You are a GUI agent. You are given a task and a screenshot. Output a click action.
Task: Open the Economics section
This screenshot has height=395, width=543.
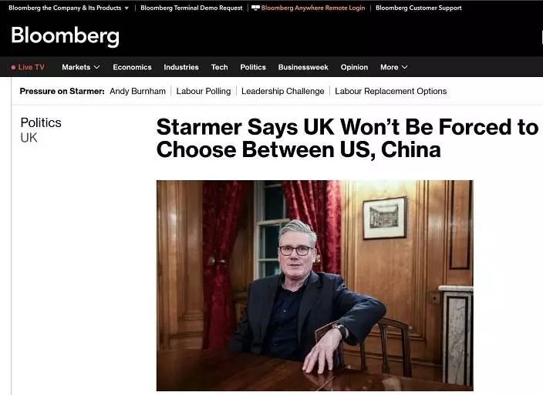[133, 67]
